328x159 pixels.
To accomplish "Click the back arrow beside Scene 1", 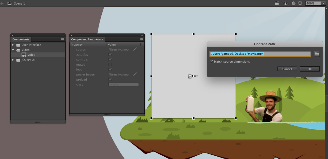I will (2, 3).
